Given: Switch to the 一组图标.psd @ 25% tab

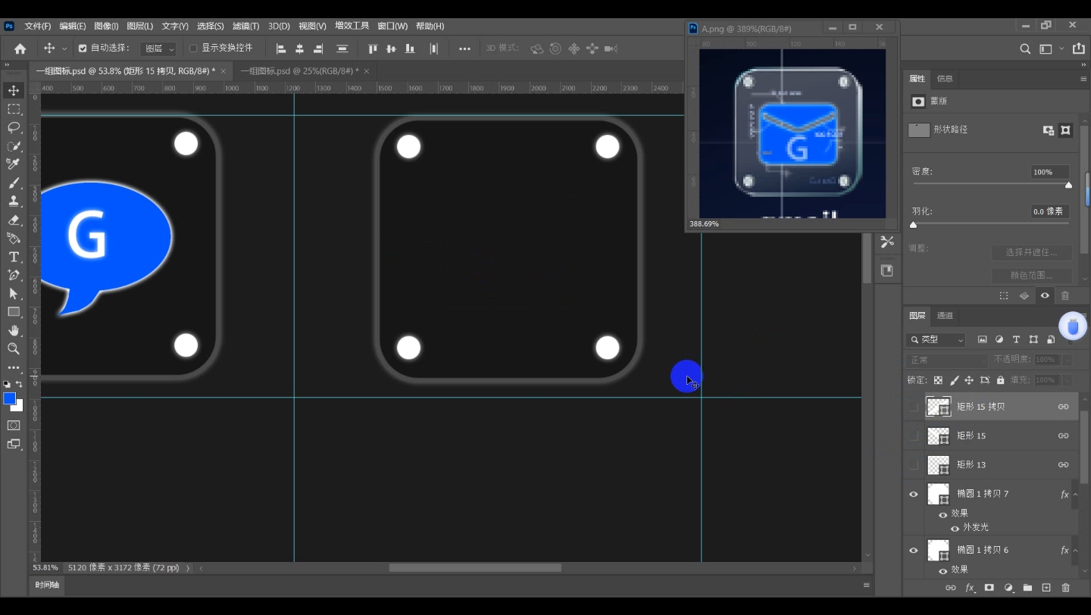Looking at the screenshot, I should click(x=300, y=71).
